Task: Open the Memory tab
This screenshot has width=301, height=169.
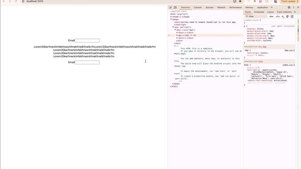Action: [x=249, y=8]
